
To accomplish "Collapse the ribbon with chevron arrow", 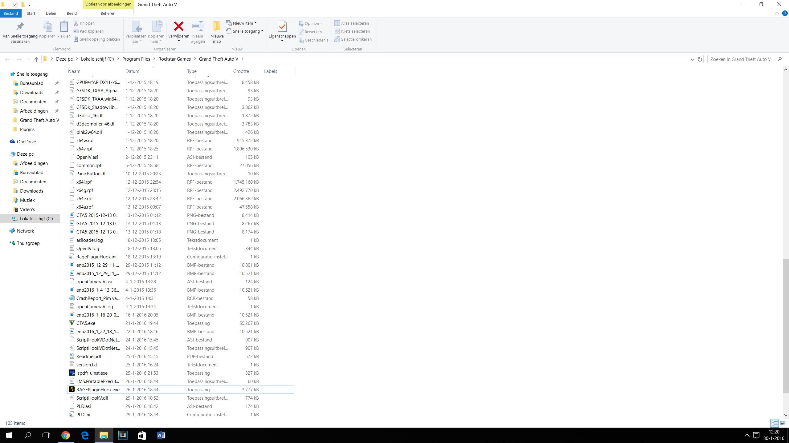I will click(777, 13).
